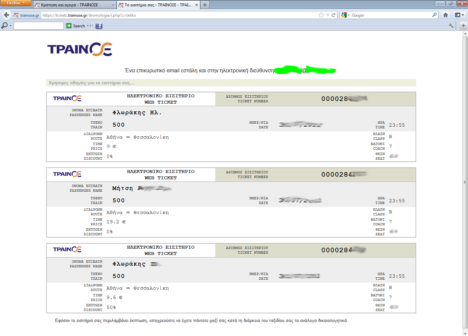The width and height of the screenshot is (468, 336).
Task: Click the '9.6 €' price value
Action: 114,297
